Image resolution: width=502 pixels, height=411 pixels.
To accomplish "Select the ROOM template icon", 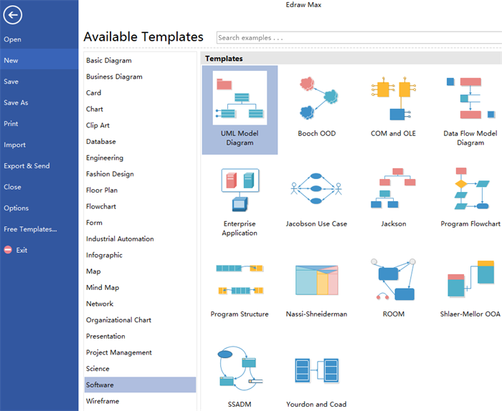I will (x=394, y=280).
